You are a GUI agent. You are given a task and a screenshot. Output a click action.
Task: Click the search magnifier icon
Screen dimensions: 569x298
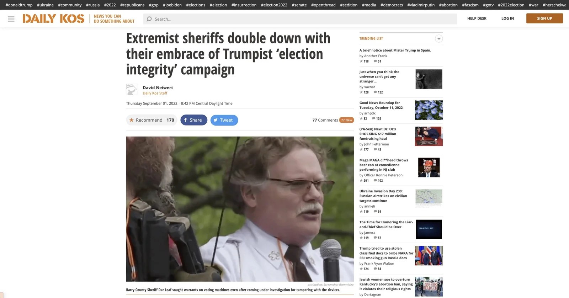point(149,19)
